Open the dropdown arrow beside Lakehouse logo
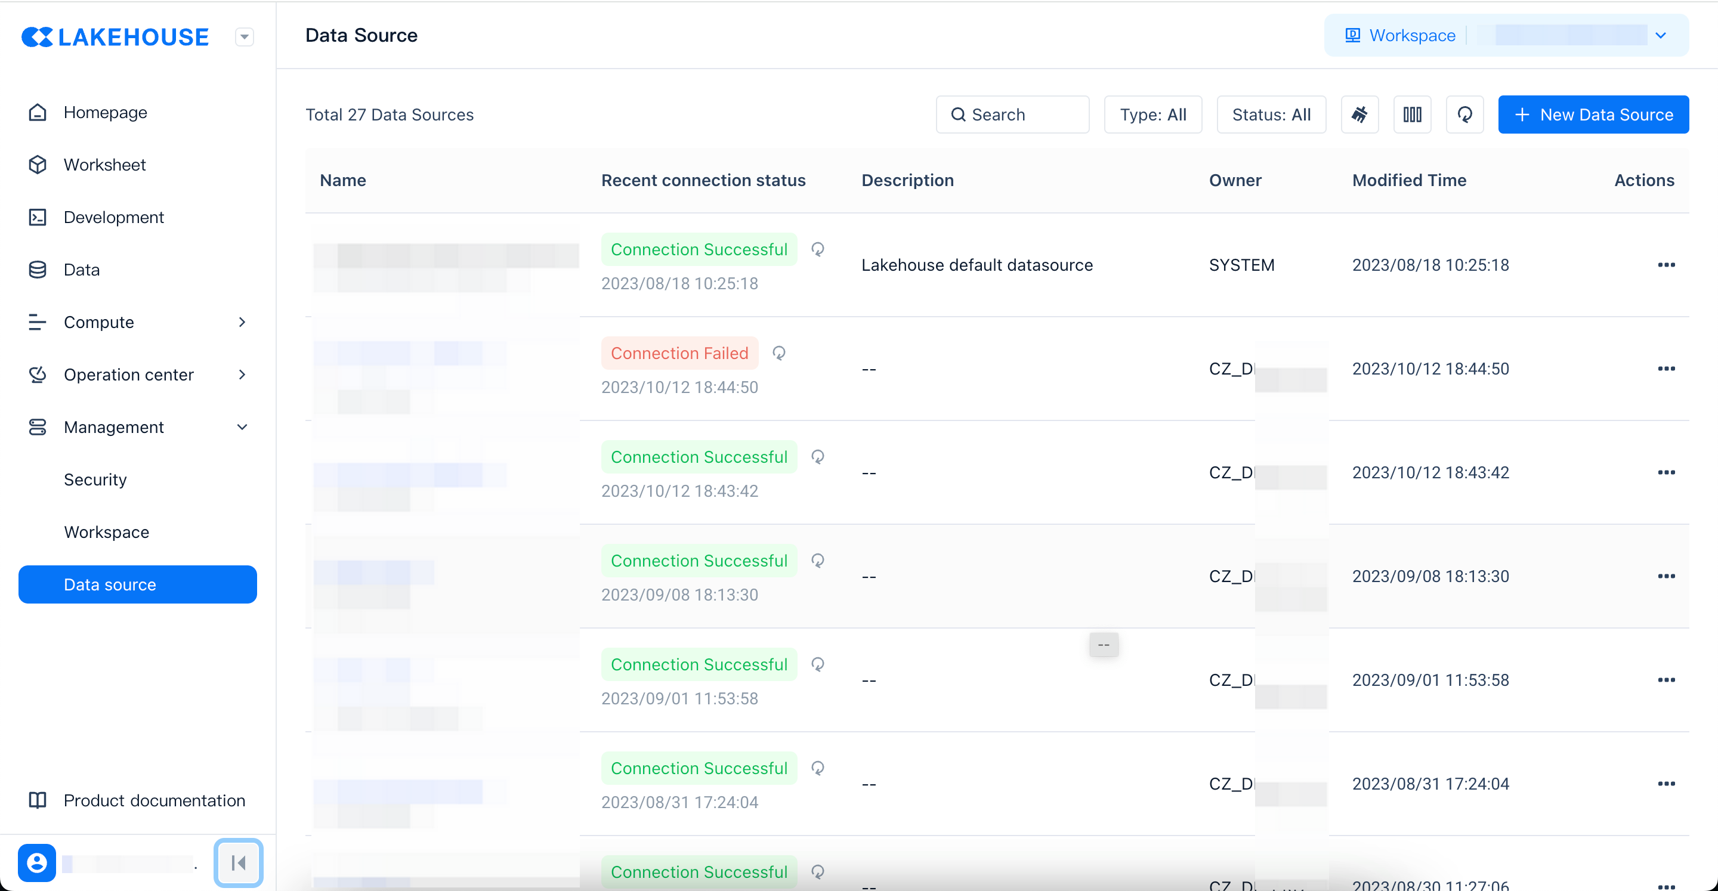Screen dimensions: 1718x891 click(x=244, y=37)
